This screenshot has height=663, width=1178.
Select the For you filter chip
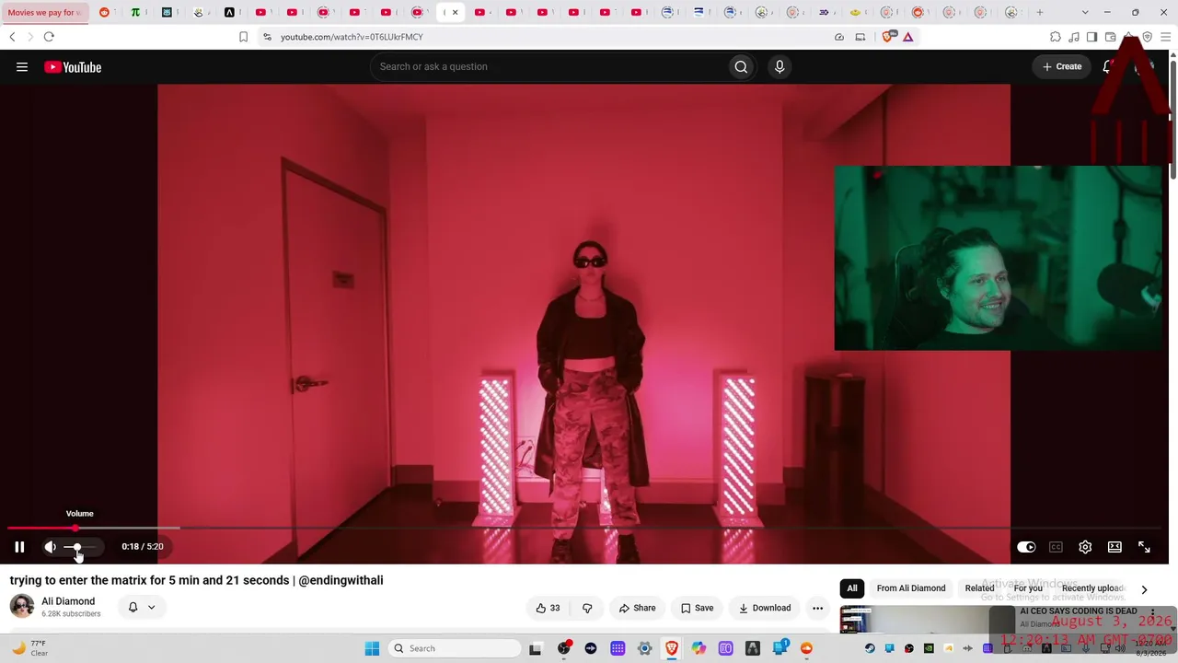tap(1028, 588)
